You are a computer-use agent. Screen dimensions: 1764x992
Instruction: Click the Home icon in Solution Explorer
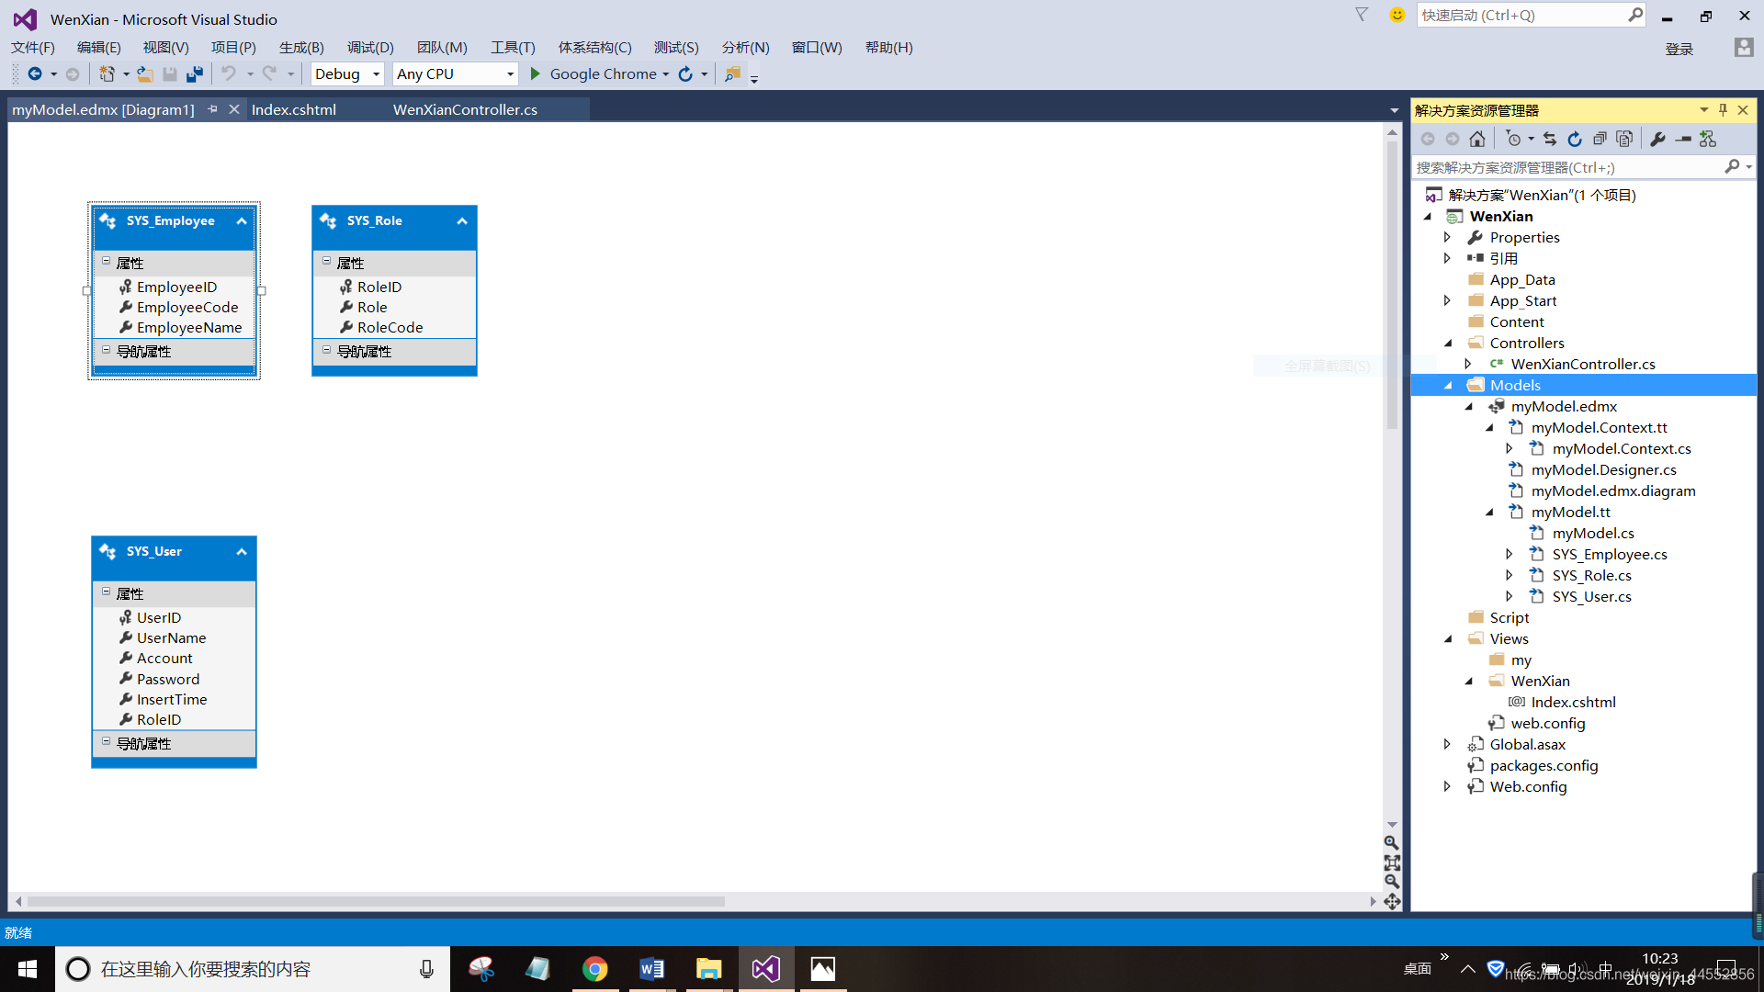pos(1477,139)
